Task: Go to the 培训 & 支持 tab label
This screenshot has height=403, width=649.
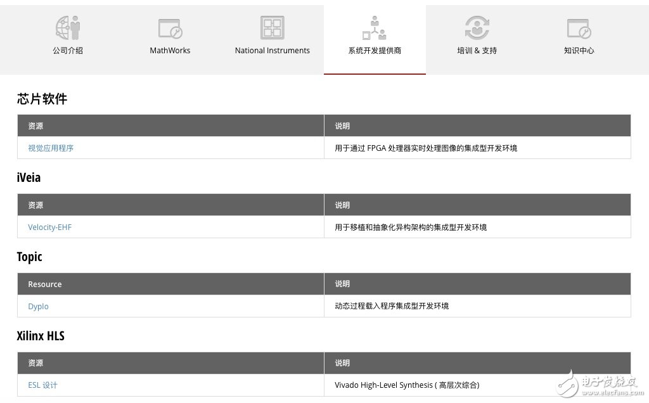Action: [477, 51]
